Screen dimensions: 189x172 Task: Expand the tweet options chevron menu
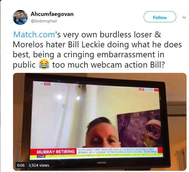(x=184, y=17)
